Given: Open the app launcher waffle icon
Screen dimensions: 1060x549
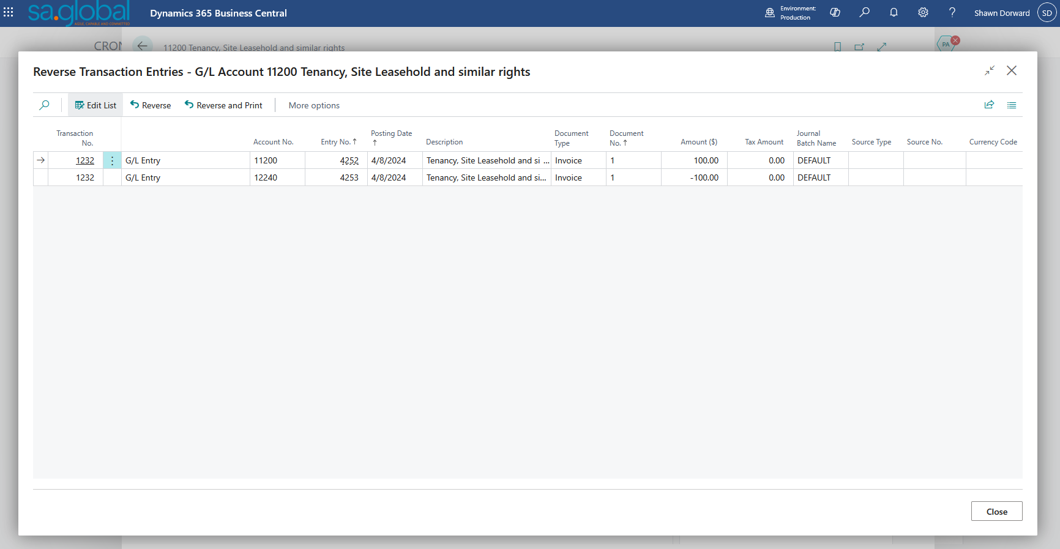Looking at the screenshot, I should pyautogui.click(x=9, y=12).
